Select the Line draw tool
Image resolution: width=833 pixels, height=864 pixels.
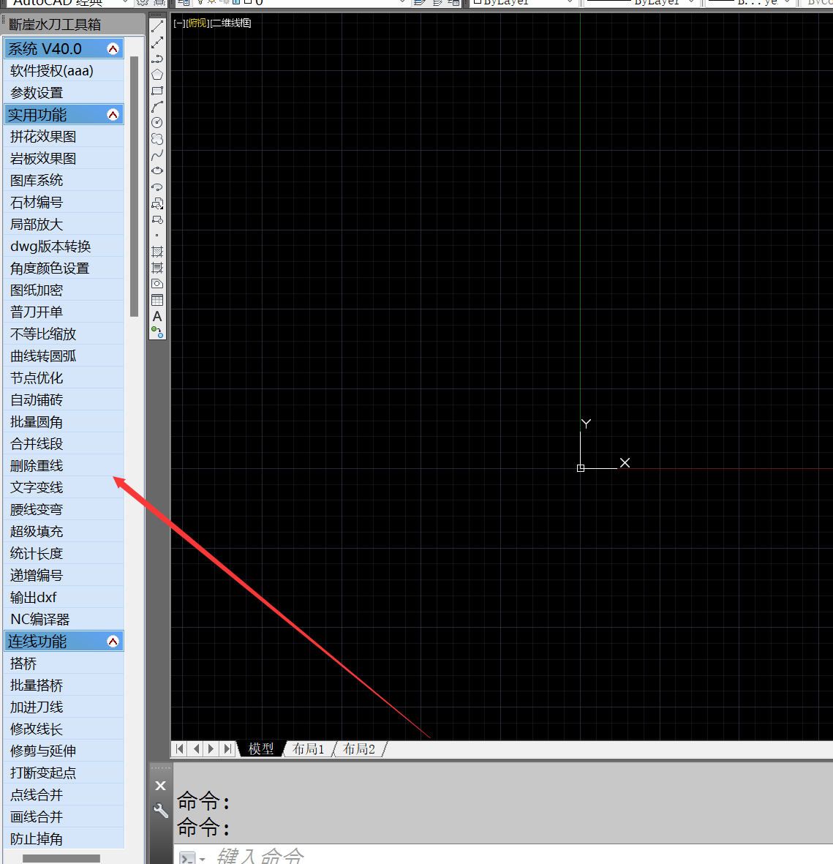coord(157,26)
